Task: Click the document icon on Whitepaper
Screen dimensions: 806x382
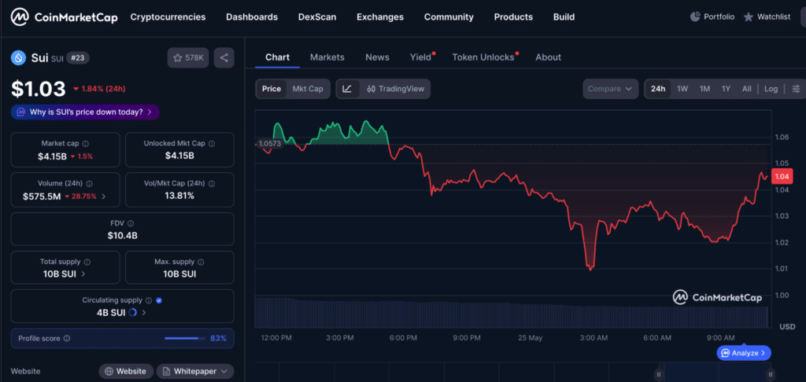Action: [x=167, y=371]
